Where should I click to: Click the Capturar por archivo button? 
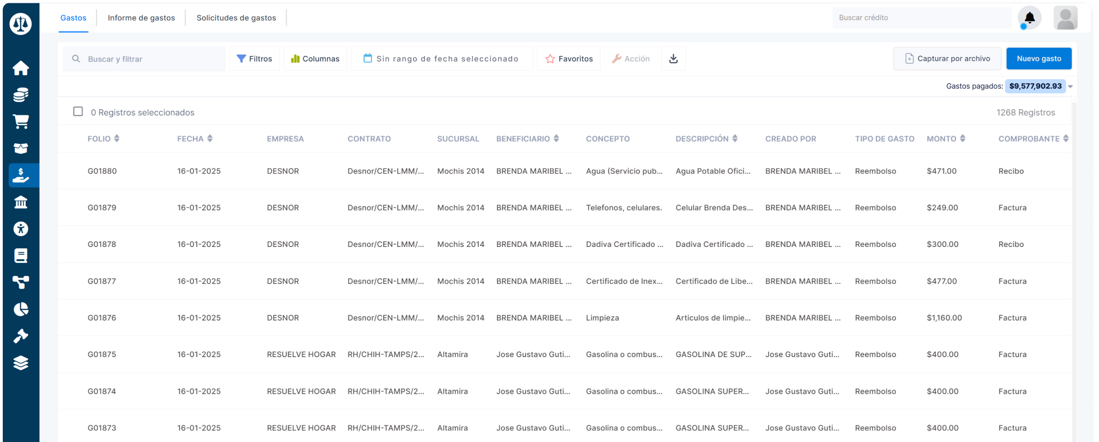pos(947,59)
